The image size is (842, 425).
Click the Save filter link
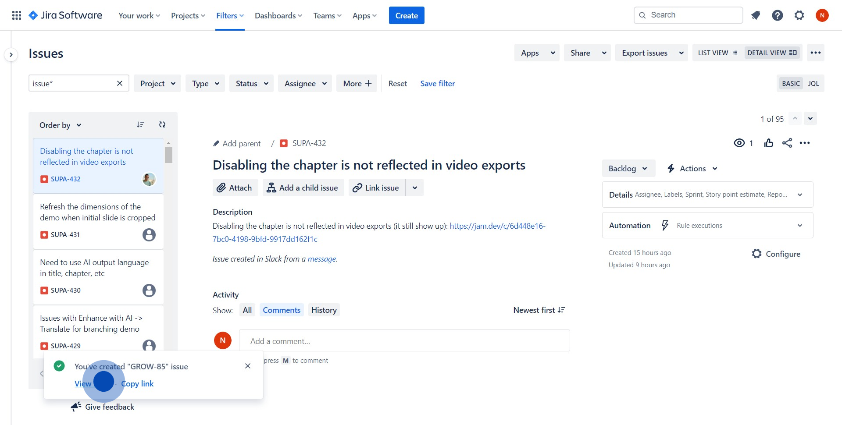[437, 84]
